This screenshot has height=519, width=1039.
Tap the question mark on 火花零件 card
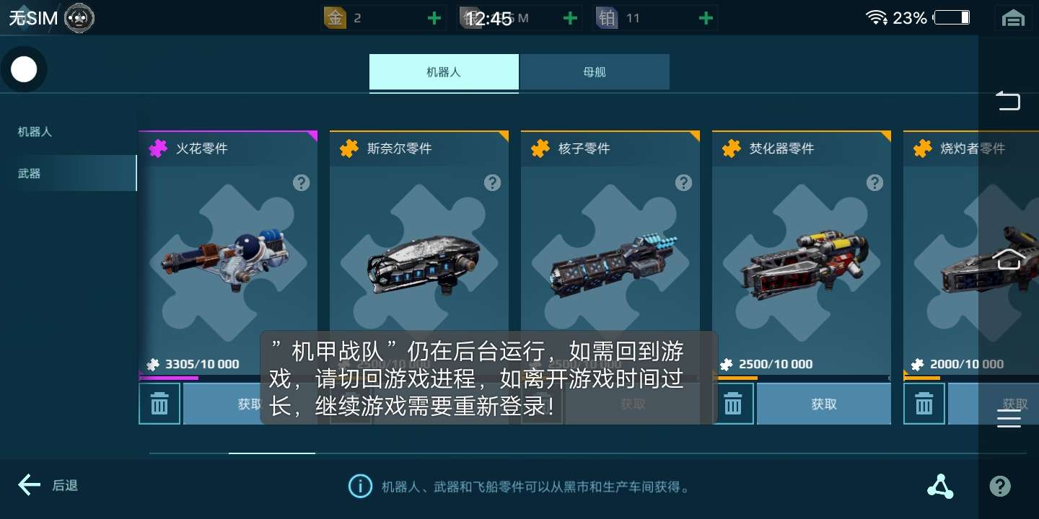pyautogui.click(x=301, y=182)
